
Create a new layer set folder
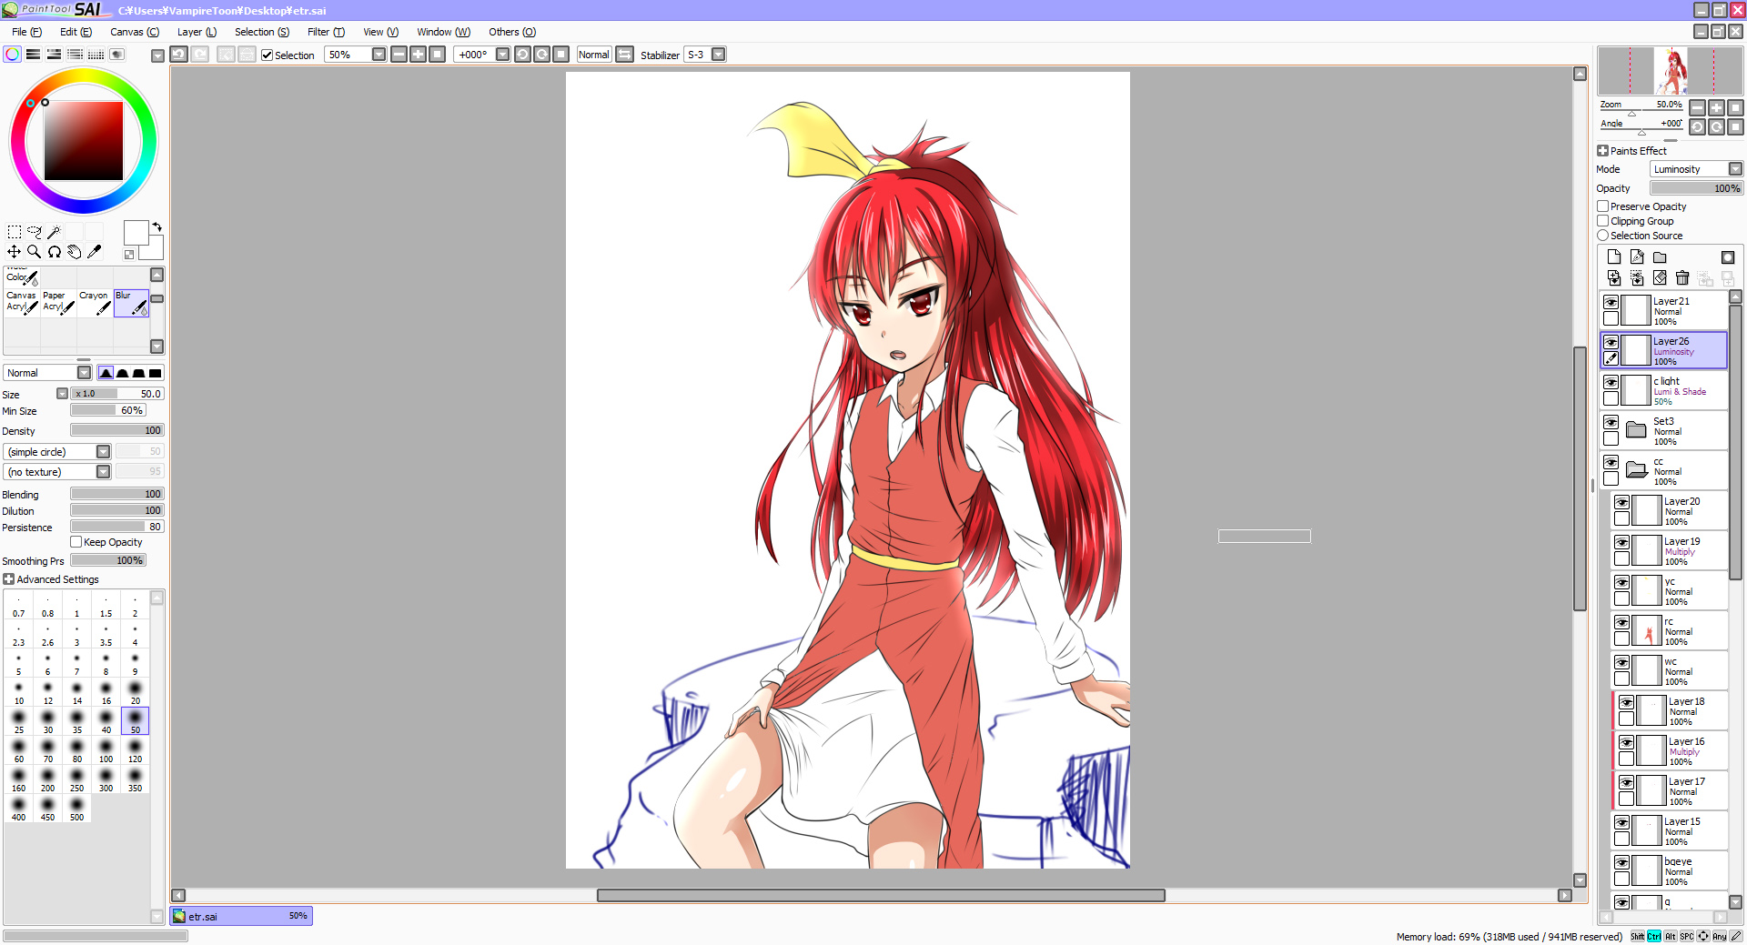tap(1660, 257)
